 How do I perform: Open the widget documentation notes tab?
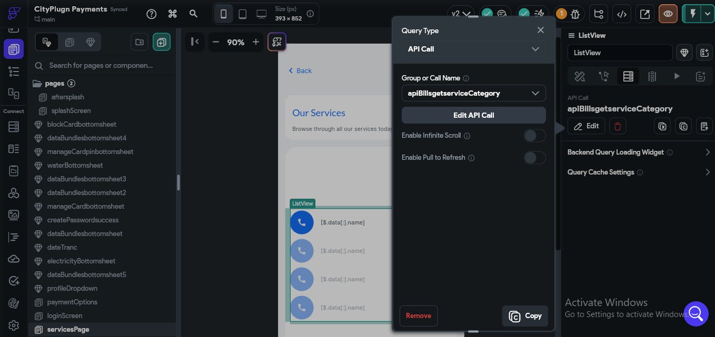[x=700, y=76]
